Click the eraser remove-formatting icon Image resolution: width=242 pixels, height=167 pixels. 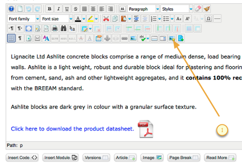[198, 9]
